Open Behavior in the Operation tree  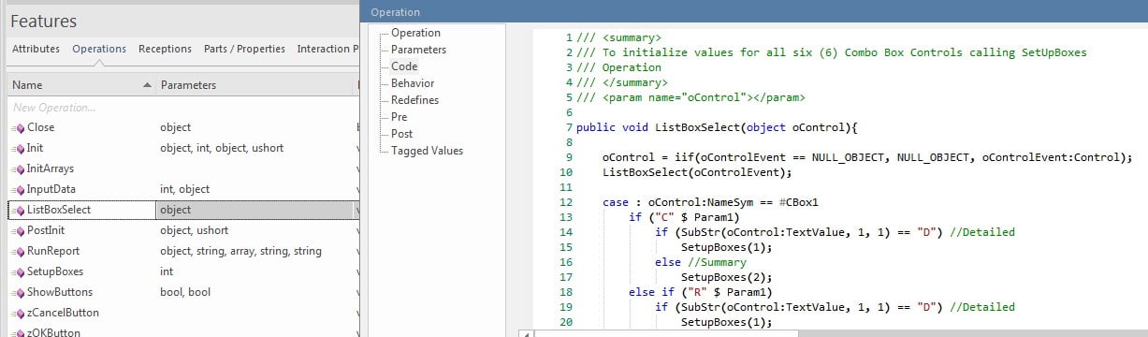coord(413,83)
